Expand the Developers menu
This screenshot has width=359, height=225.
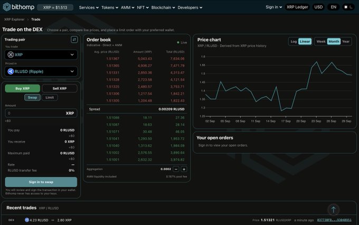(x=190, y=7)
